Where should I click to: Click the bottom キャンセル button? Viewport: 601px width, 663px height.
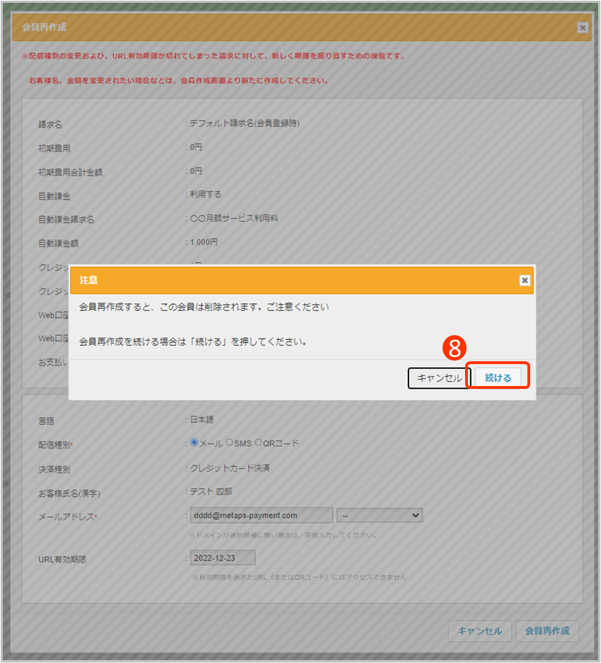pos(479,630)
